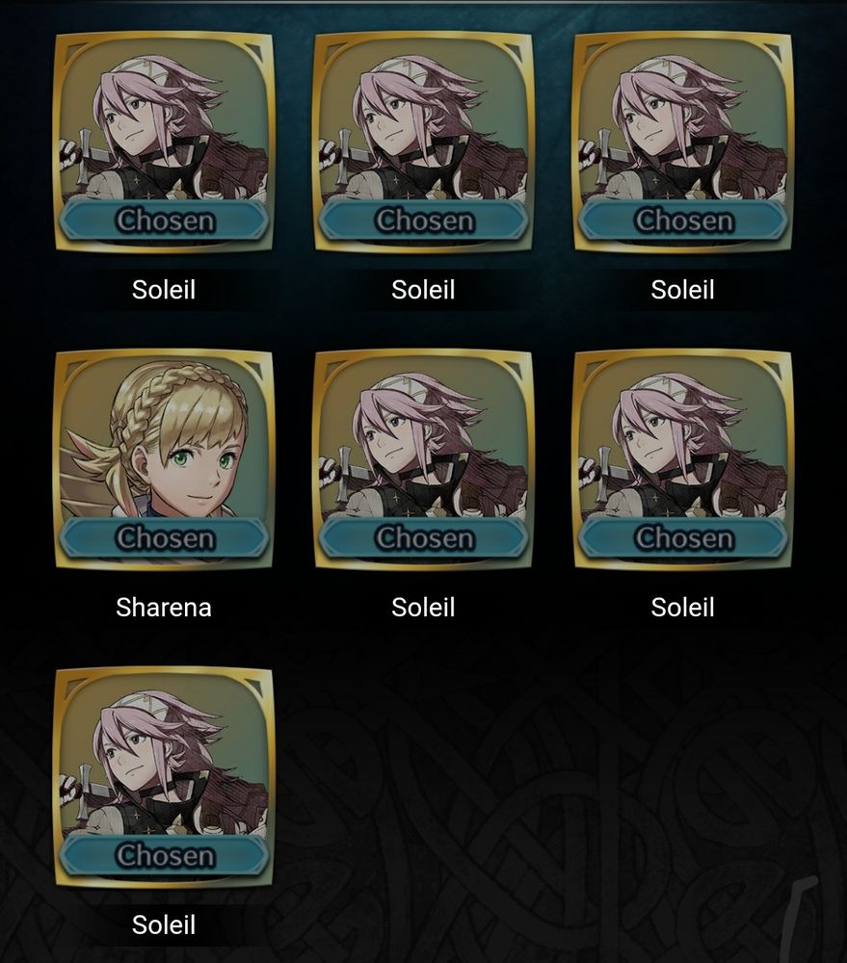The image size is (847, 963).
Task: Click the Soleil name under first top-row portrait
Action: point(164,290)
